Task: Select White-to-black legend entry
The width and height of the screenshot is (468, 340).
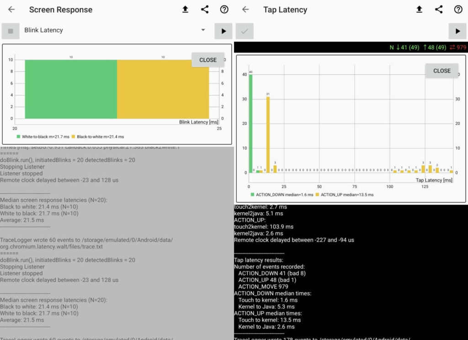Action: click(x=43, y=137)
